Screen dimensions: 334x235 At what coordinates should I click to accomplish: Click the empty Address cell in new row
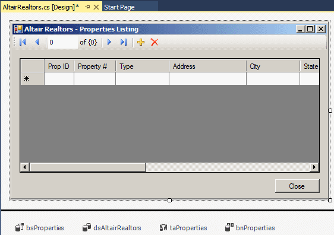pos(208,79)
